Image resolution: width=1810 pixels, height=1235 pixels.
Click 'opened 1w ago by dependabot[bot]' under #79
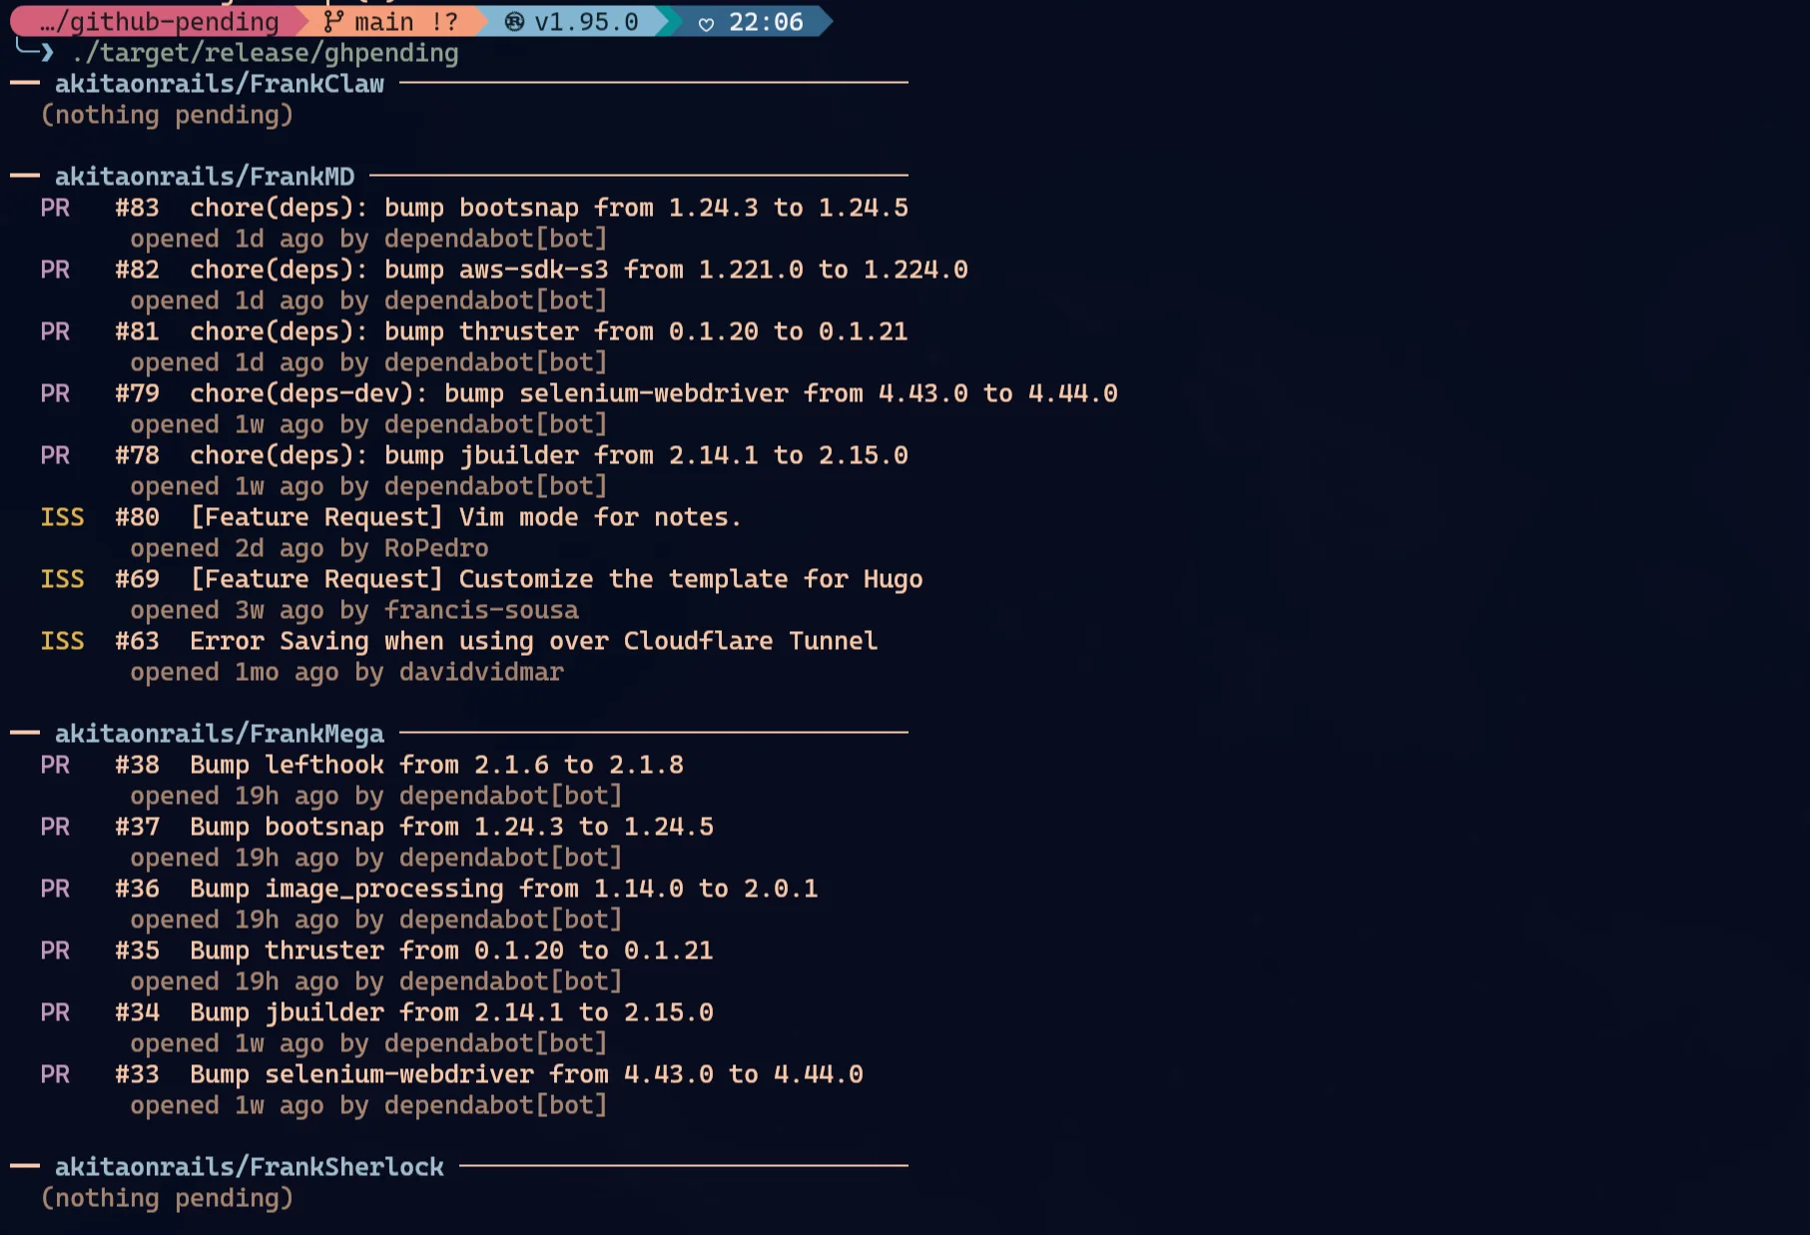click(368, 424)
